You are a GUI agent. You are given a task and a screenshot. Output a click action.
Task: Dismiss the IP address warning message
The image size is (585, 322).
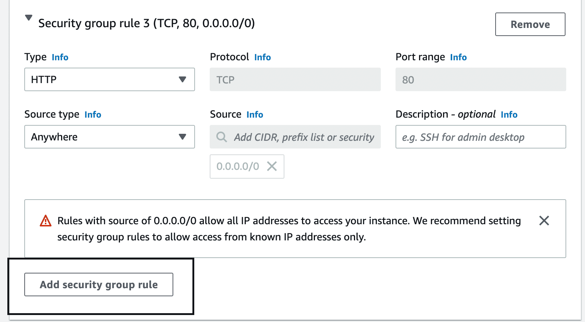[544, 221]
